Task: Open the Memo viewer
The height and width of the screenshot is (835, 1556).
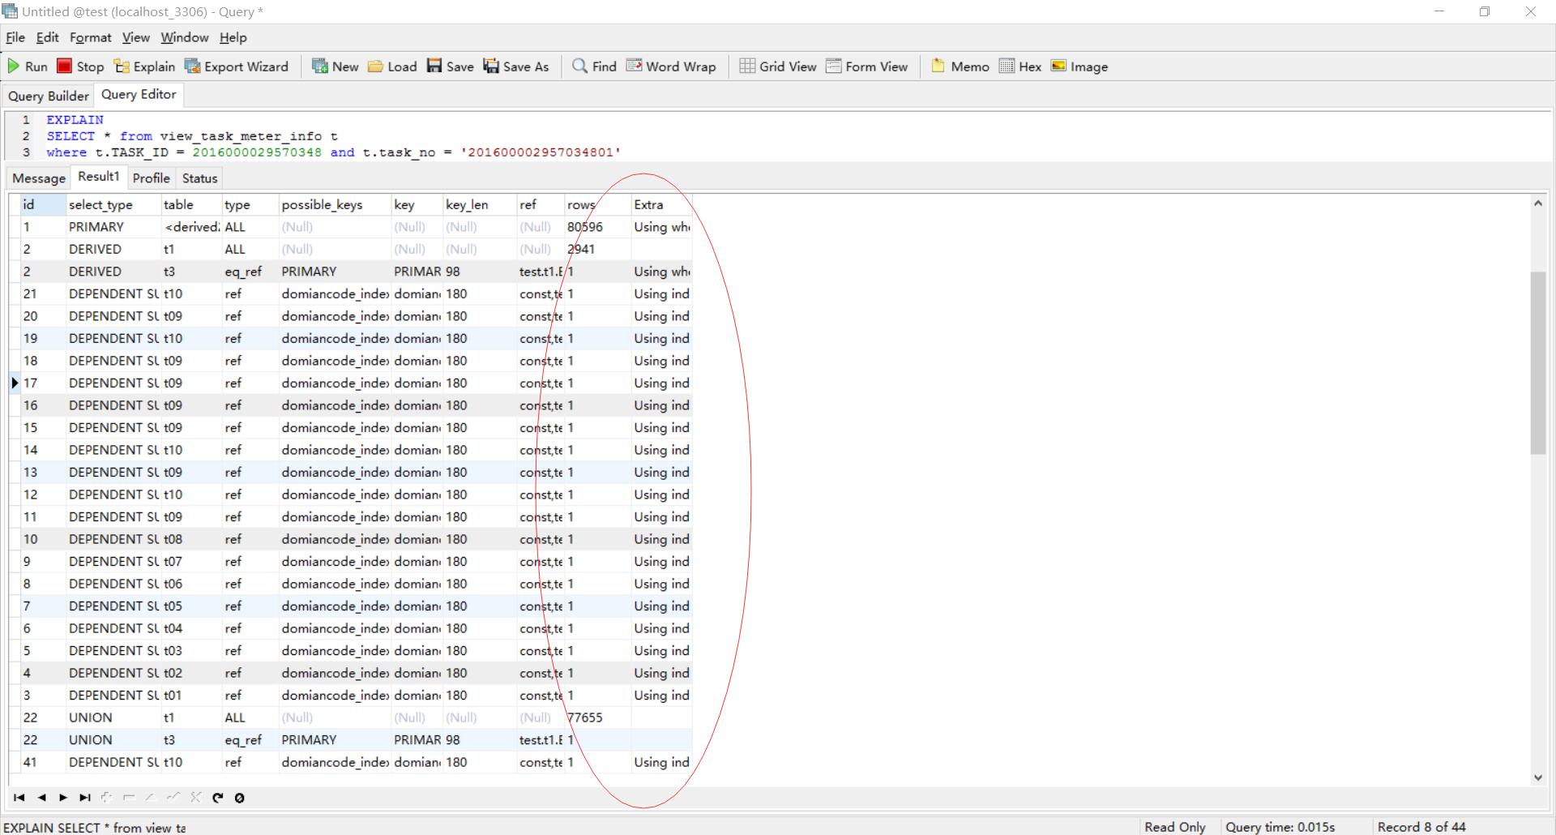Action: click(960, 66)
